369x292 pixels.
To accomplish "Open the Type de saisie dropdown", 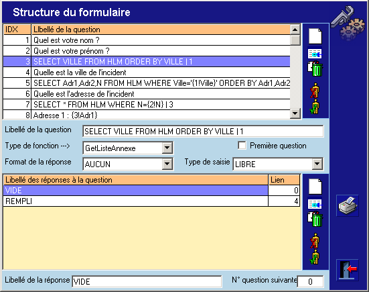I will coord(317,164).
